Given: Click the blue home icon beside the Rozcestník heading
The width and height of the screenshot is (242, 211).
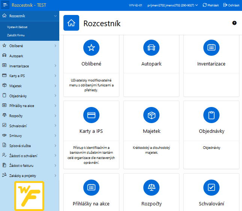Looking at the screenshot, I should (71, 23).
